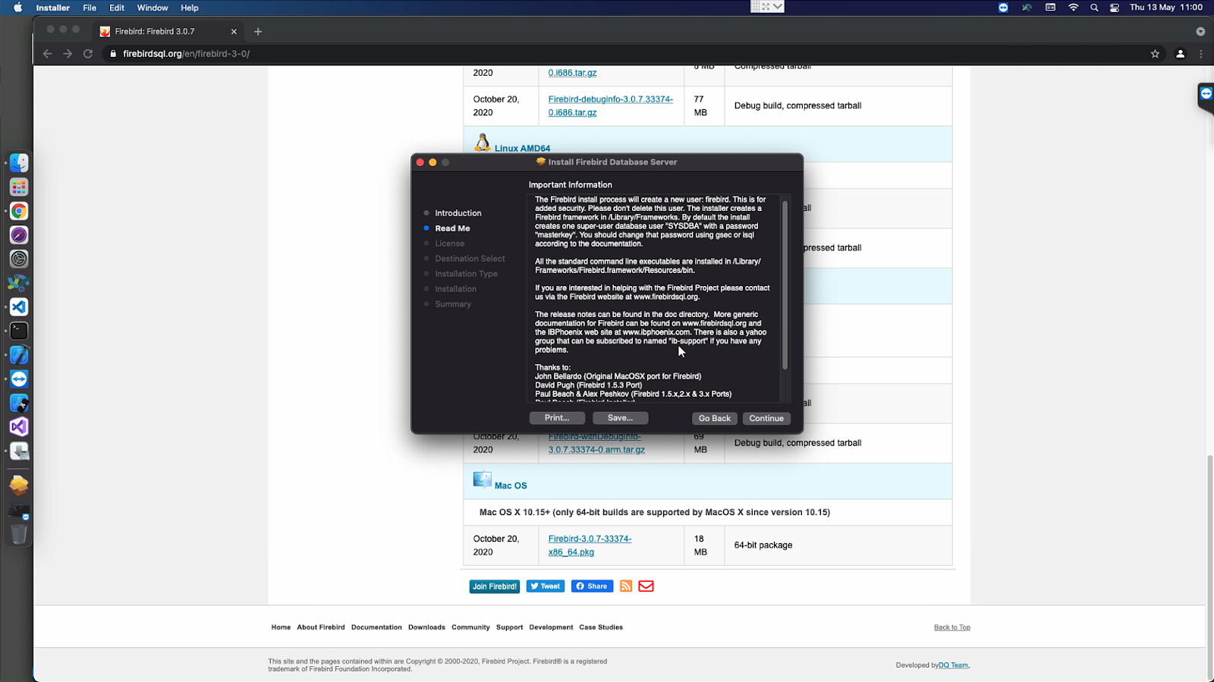Image resolution: width=1214 pixels, height=682 pixels.
Task: Click the Facebook Share button
Action: [592, 586]
